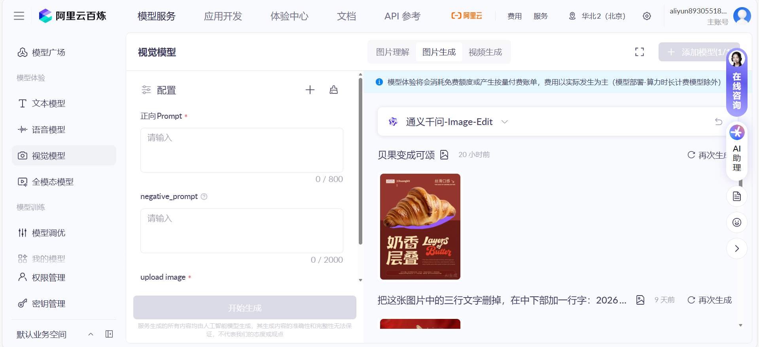
Task: Click the configuration panel scrollbar
Action: [x=360, y=161]
